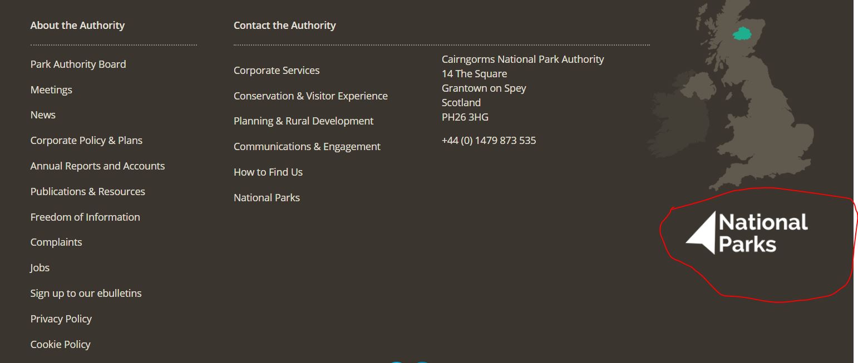Screen dimensions: 858x363
Task: Open Annual Reports and Accounts
Action: pyautogui.click(x=97, y=166)
